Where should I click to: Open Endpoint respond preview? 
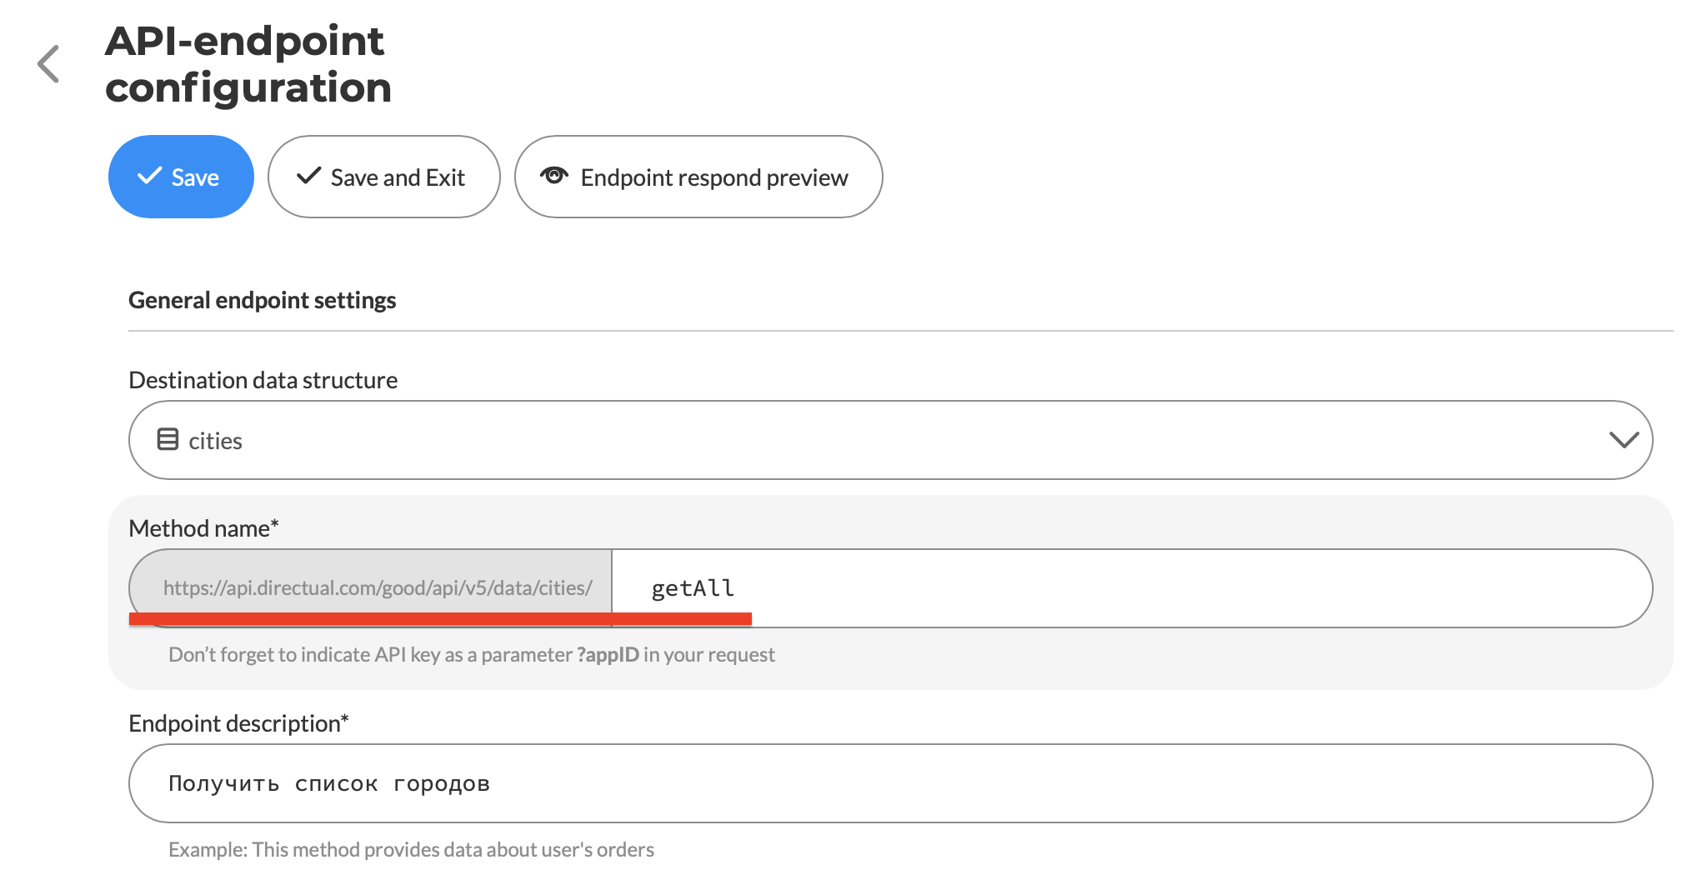pos(698,177)
